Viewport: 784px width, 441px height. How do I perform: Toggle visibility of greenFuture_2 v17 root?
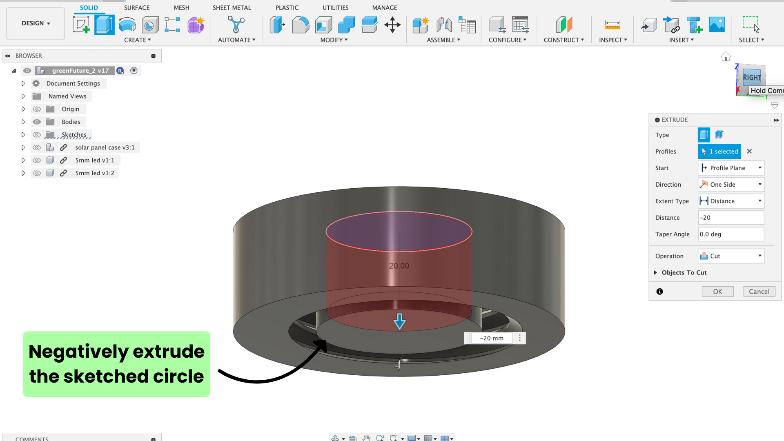point(27,71)
